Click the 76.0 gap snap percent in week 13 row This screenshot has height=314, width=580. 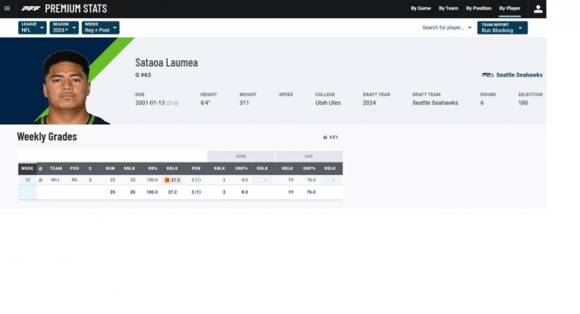(x=311, y=180)
